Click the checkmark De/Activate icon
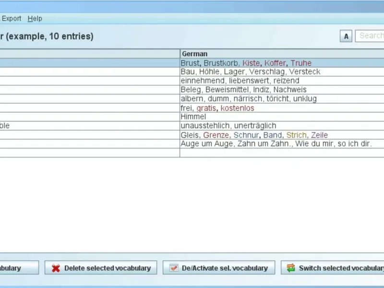The width and height of the screenshot is (384, 288). 174,268
